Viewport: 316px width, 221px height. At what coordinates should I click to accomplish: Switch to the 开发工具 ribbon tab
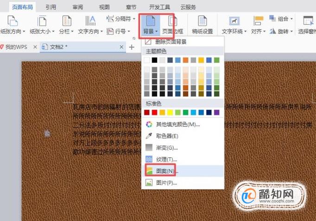(159, 7)
